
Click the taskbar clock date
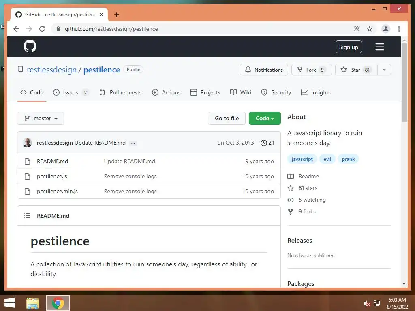point(397,303)
